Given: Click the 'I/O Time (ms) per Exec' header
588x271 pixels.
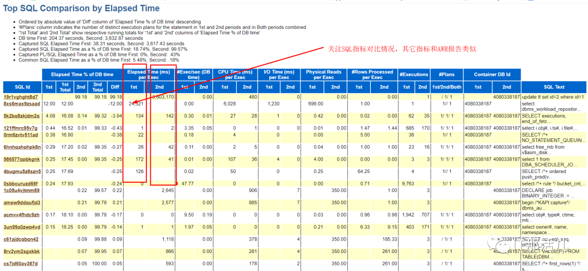Looking at the screenshot, I should (x=278, y=75).
